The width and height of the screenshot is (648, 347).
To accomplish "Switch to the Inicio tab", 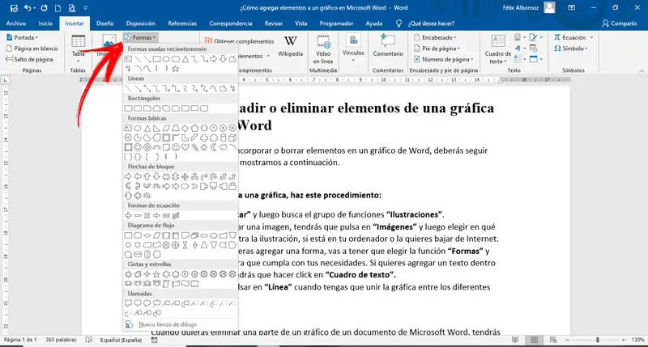I will [x=45, y=23].
